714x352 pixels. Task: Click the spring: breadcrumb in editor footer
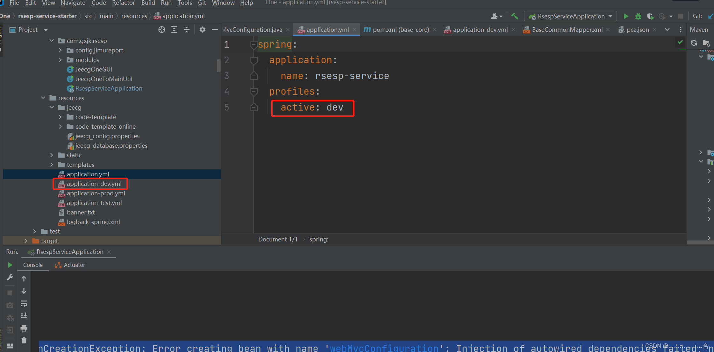coord(319,239)
